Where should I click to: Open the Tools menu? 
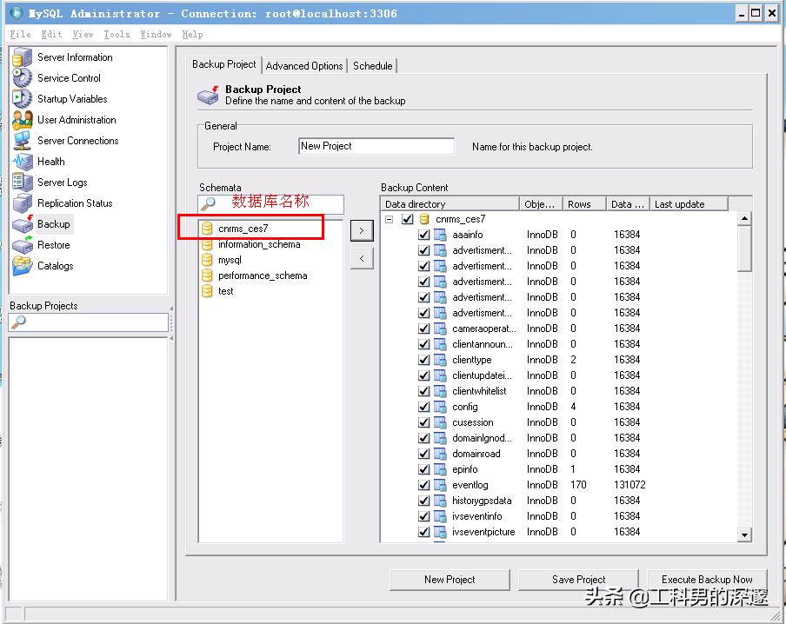[x=117, y=34]
